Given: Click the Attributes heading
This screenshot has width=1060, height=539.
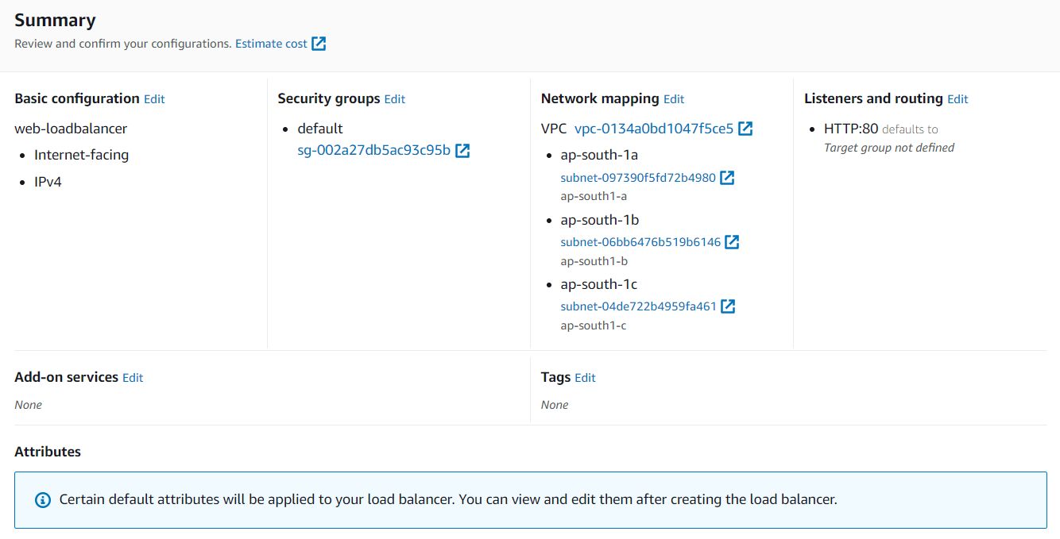Looking at the screenshot, I should 48,452.
